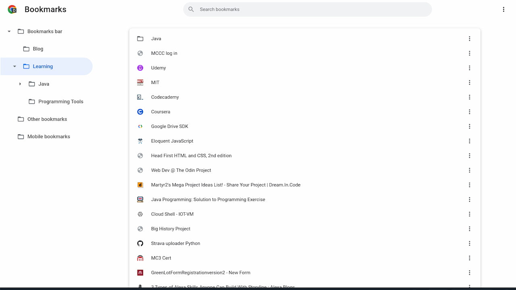Click the Dream.In.Code favicon
The width and height of the screenshot is (516, 290).
pos(140,185)
